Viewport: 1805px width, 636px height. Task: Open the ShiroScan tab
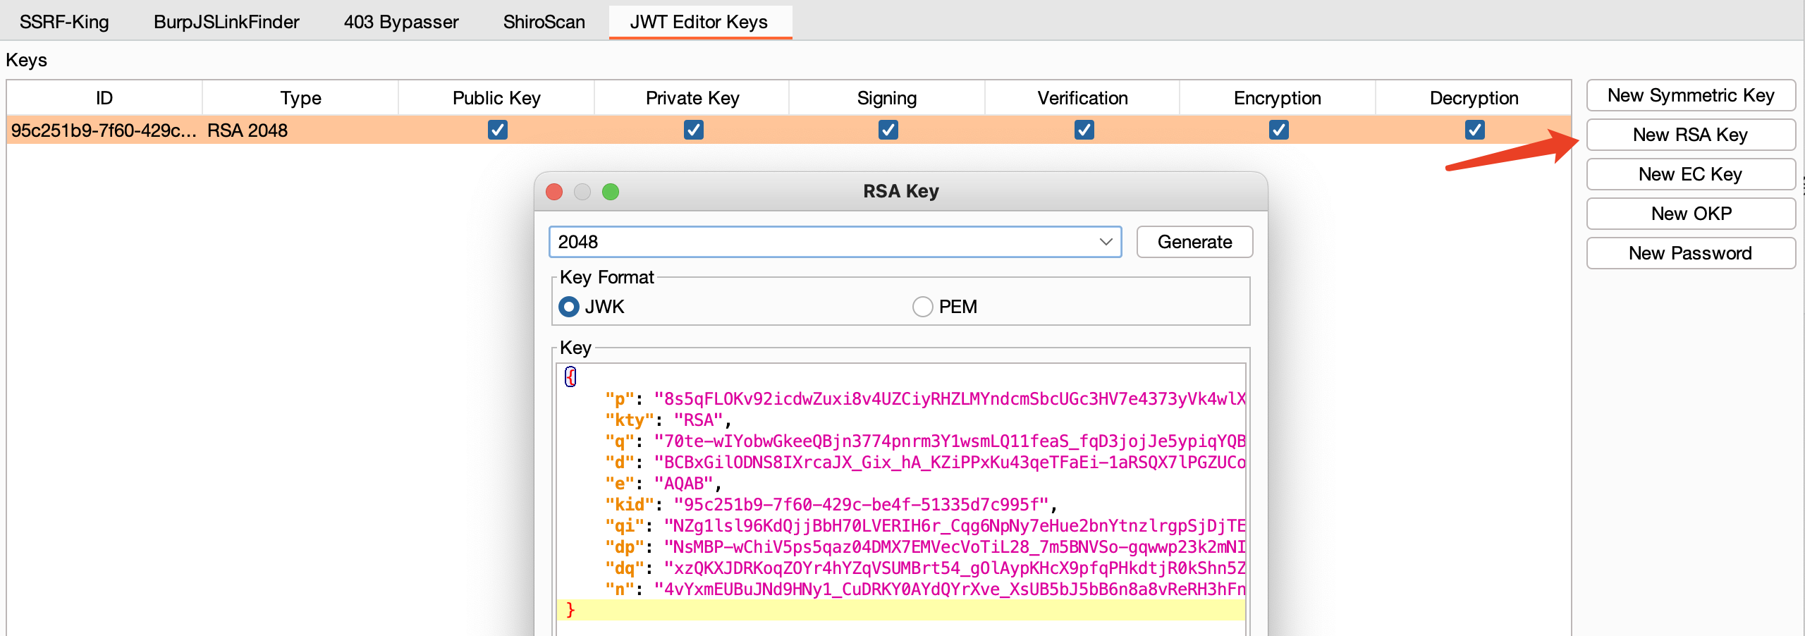[x=544, y=22]
